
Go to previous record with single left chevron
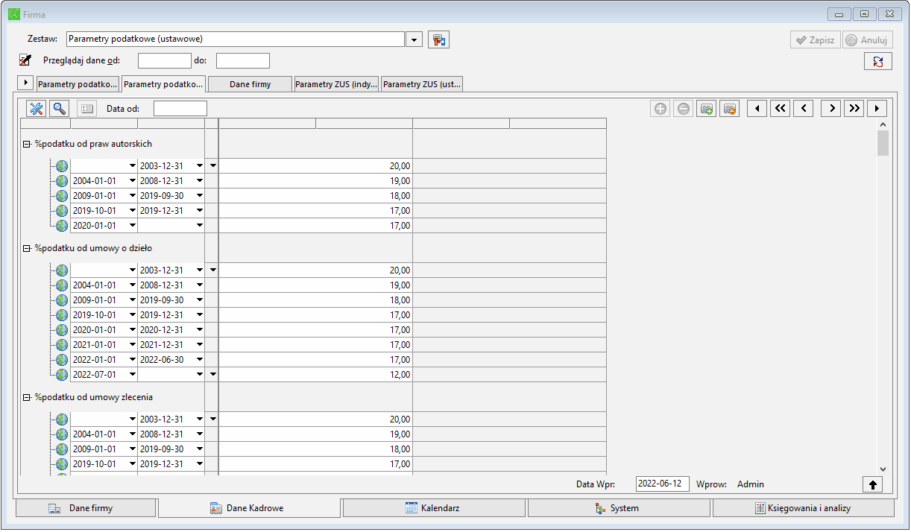803,109
